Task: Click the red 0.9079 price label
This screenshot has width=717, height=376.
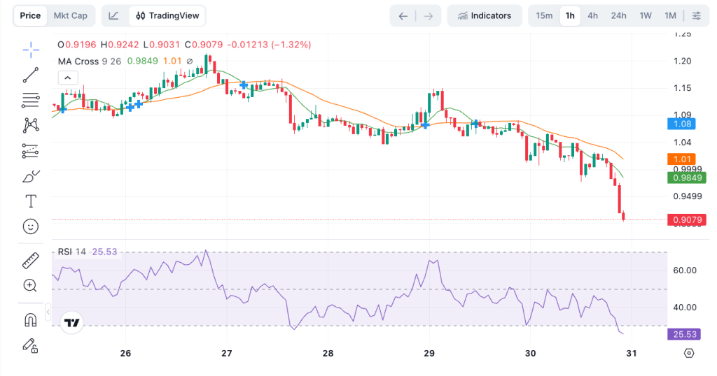Action: pos(687,220)
